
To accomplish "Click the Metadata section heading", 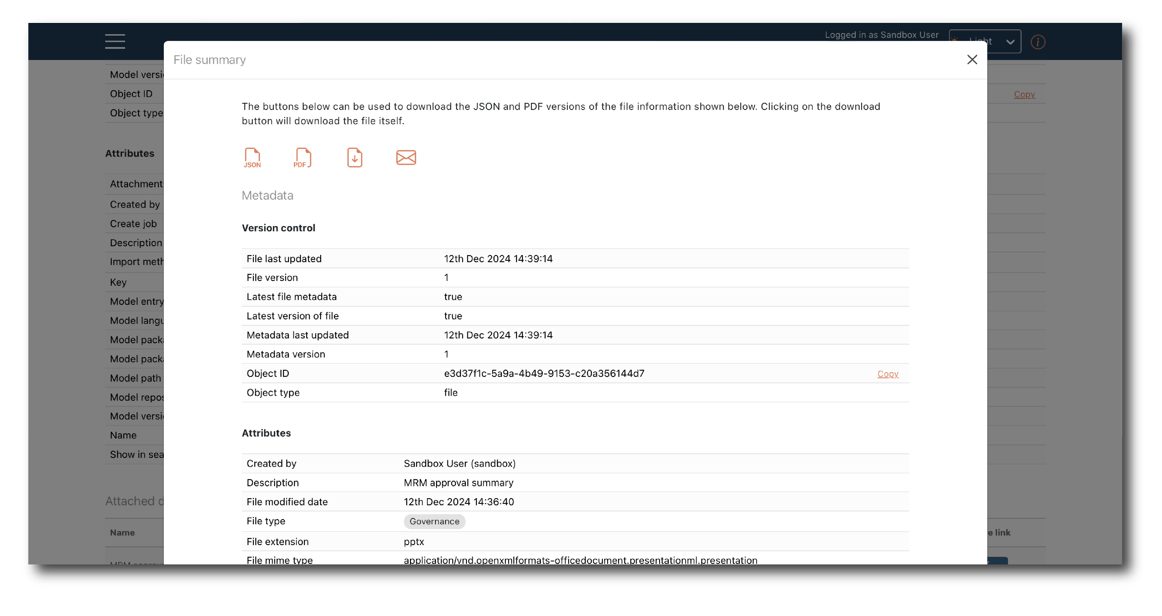I will coord(268,195).
